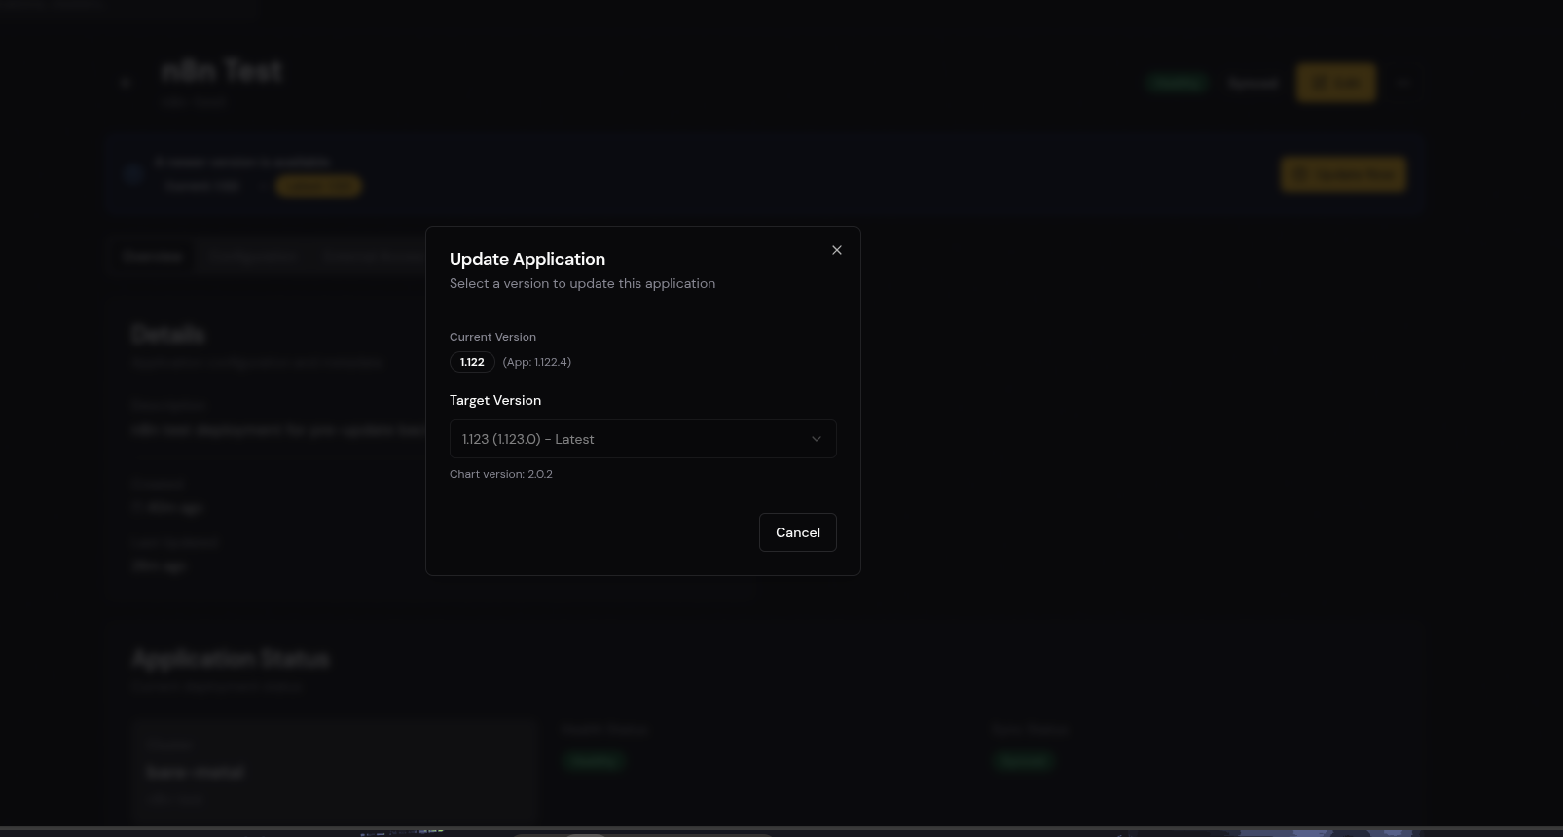Click the 1.122 current version badge

[x=472, y=362]
